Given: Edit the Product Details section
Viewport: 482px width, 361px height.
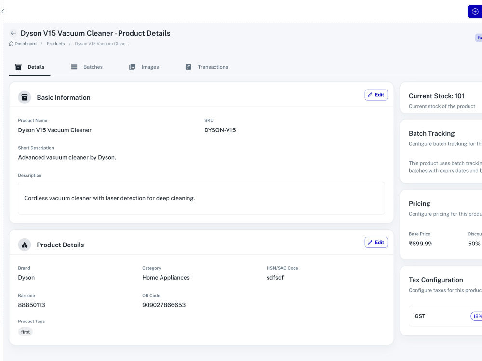Looking at the screenshot, I should [376, 242].
